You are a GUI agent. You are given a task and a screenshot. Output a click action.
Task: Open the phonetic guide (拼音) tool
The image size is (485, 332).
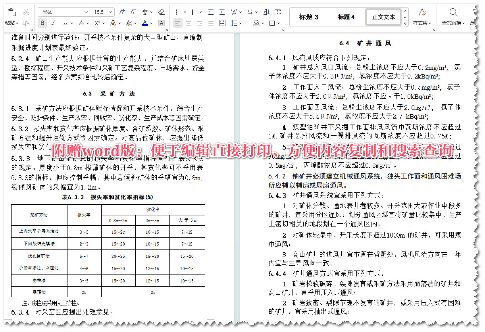[x=145, y=12]
